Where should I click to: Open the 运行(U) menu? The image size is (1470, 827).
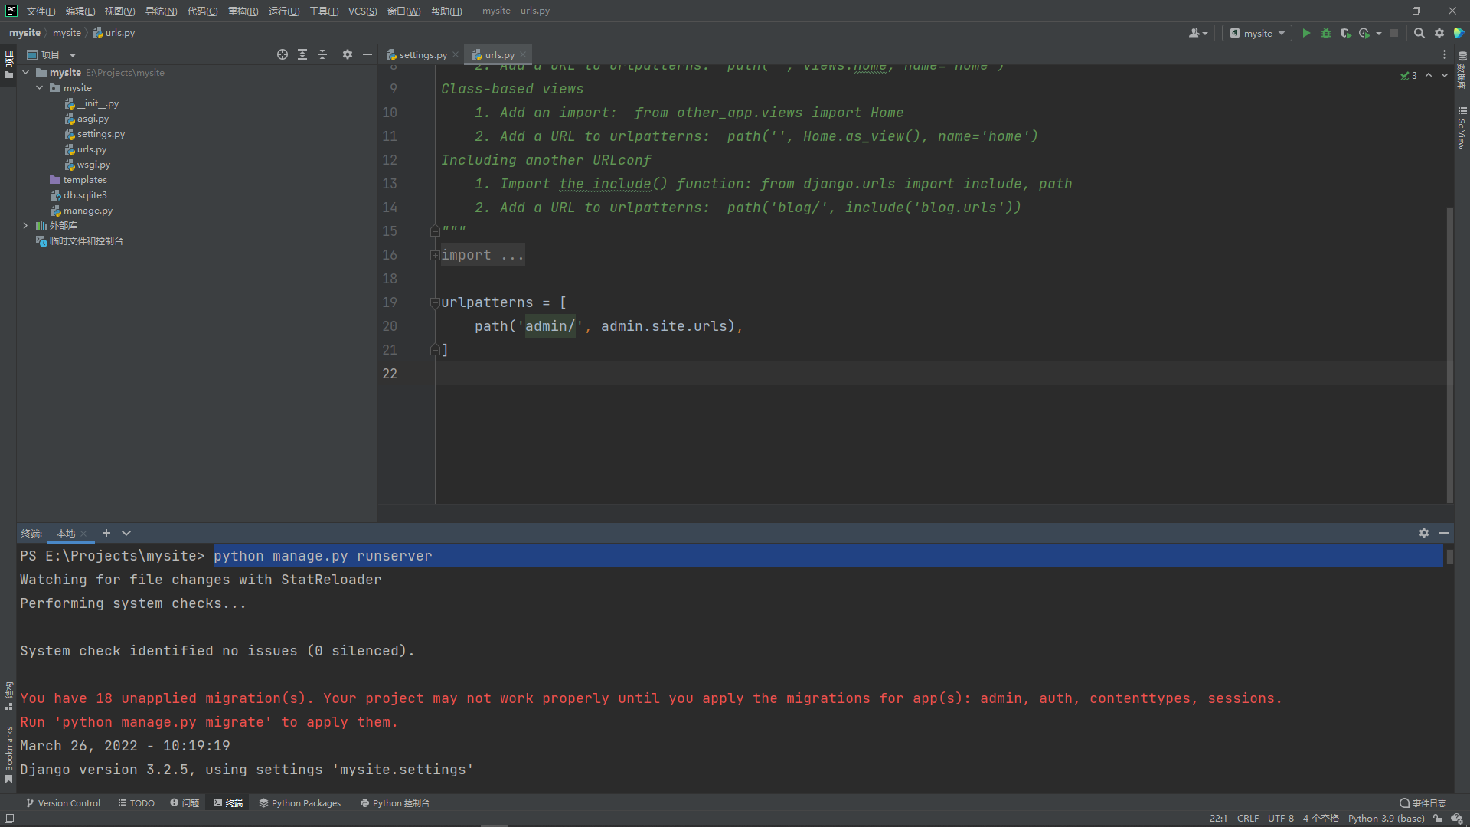pyautogui.click(x=283, y=10)
